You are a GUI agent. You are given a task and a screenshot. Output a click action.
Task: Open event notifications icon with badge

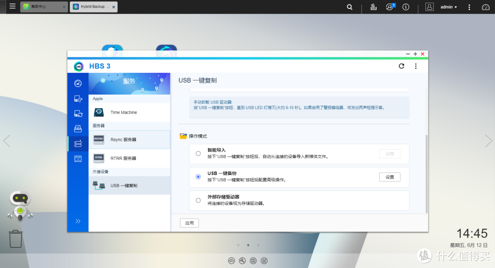(x=390, y=7)
